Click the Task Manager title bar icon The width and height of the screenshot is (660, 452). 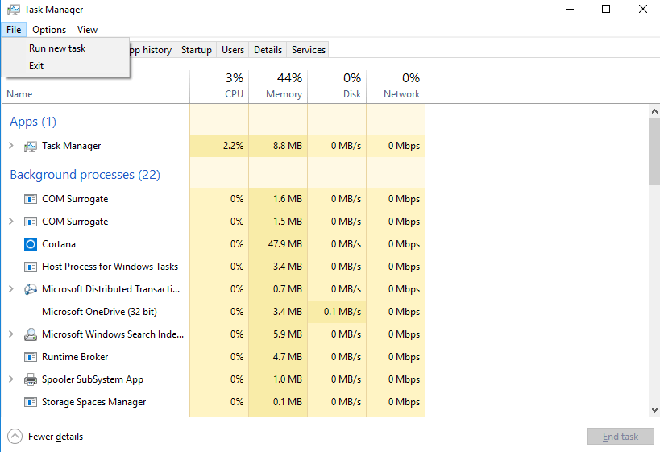click(x=14, y=9)
